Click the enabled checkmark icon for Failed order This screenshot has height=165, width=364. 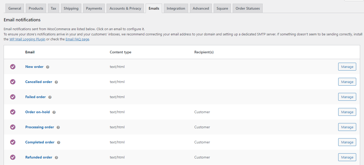click(13, 97)
